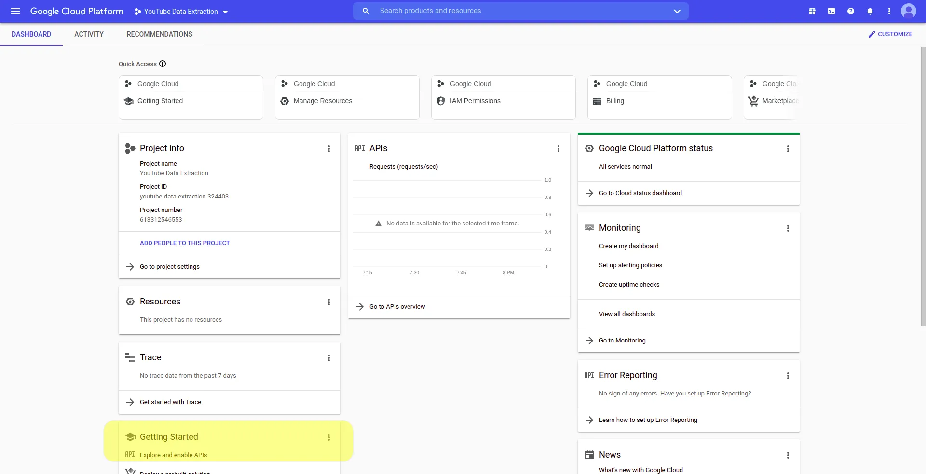Click Explore and enable APIs
The width and height of the screenshot is (926, 474).
click(173, 455)
